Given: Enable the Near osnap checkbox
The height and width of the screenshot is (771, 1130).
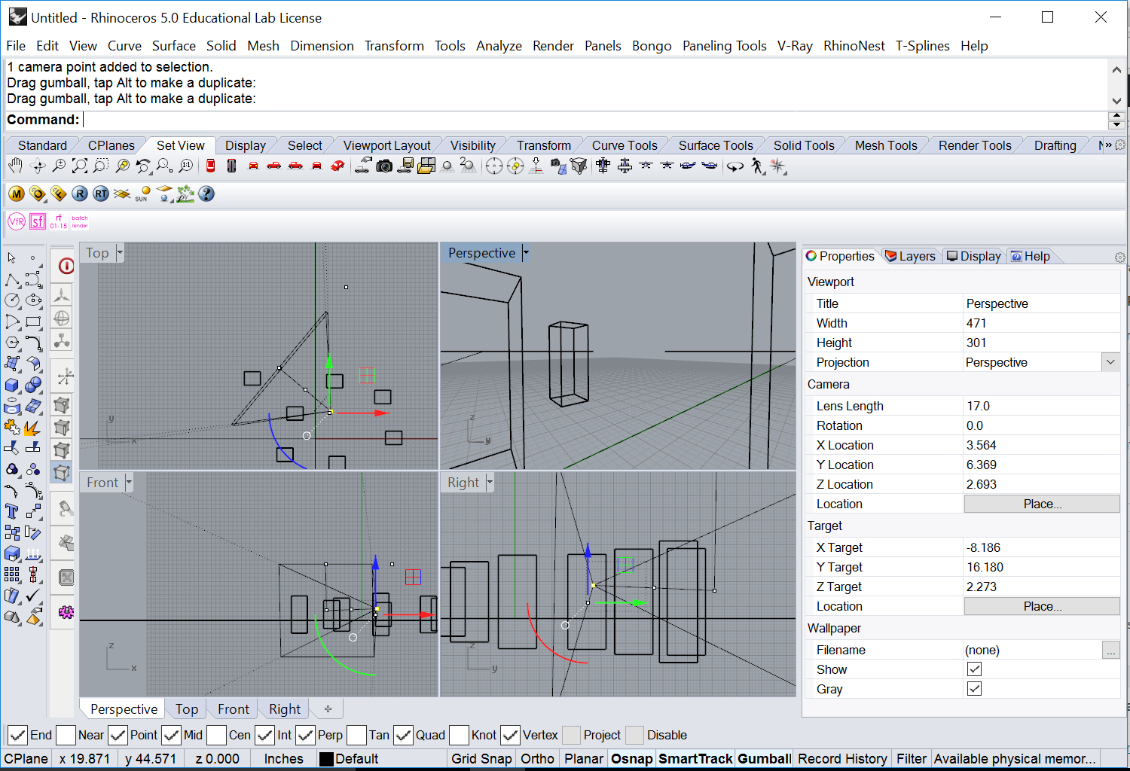Looking at the screenshot, I should 66,735.
